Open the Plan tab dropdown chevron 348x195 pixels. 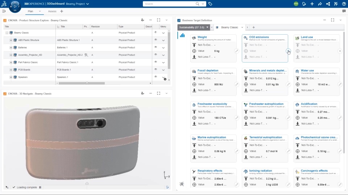(x=40, y=11)
